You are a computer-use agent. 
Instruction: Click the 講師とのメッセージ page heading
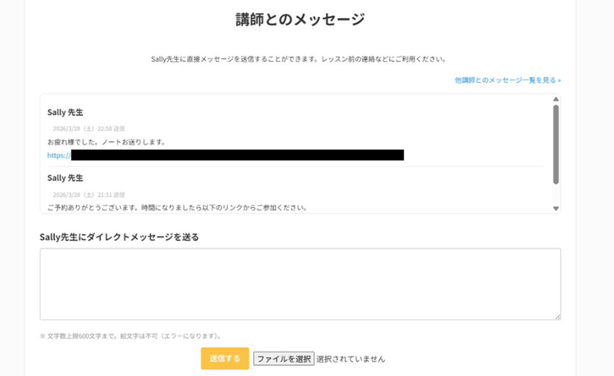click(x=300, y=19)
